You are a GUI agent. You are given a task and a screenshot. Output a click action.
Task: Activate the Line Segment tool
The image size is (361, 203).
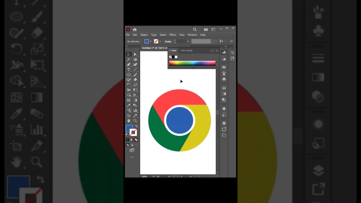(x=135, y=70)
